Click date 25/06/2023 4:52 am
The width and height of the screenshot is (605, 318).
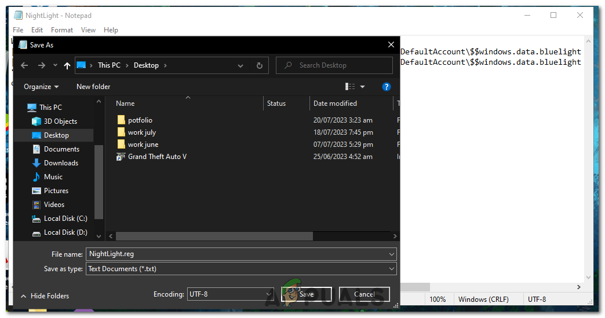point(342,157)
